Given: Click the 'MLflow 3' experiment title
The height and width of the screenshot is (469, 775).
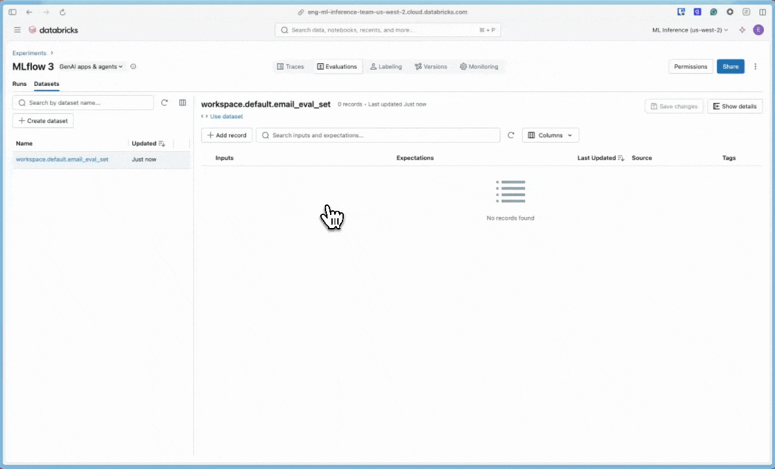Looking at the screenshot, I should pos(33,66).
